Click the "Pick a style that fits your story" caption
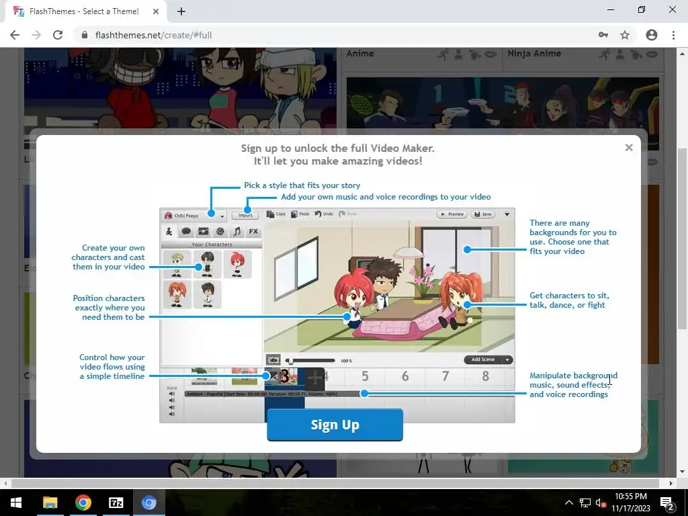 302,185
